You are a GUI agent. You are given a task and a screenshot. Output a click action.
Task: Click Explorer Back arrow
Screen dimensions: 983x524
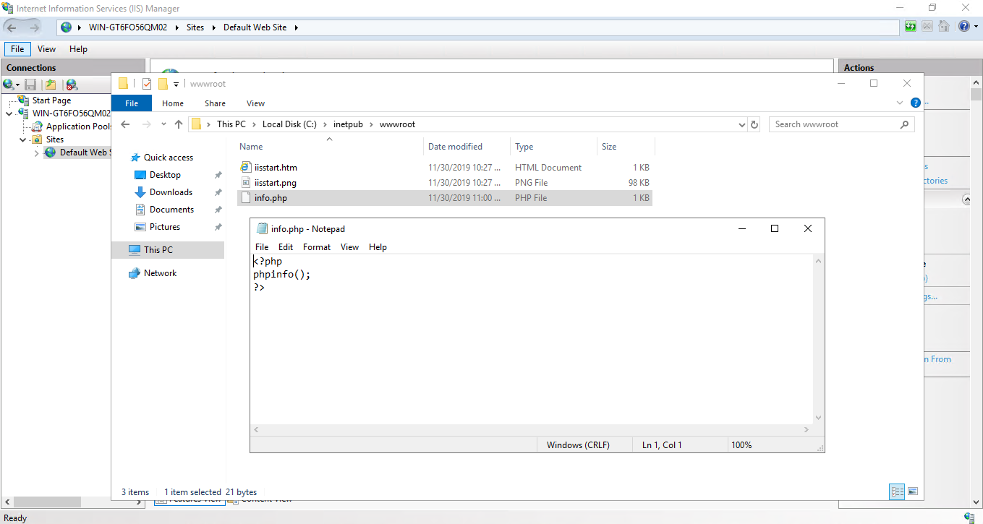point(125,124)
